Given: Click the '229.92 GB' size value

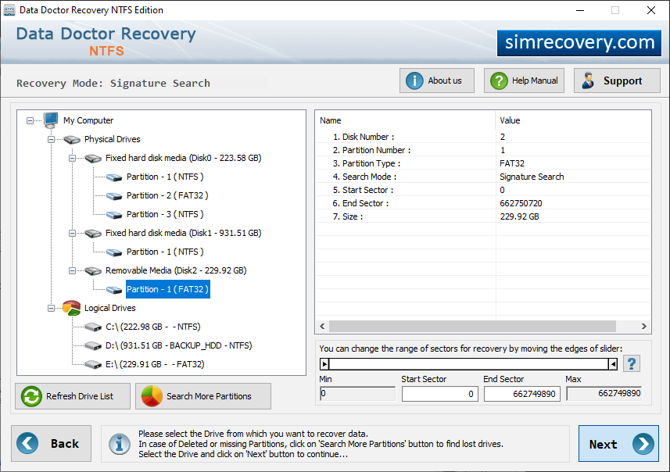Looking at the screenshot, I should (x=519, y=216).
